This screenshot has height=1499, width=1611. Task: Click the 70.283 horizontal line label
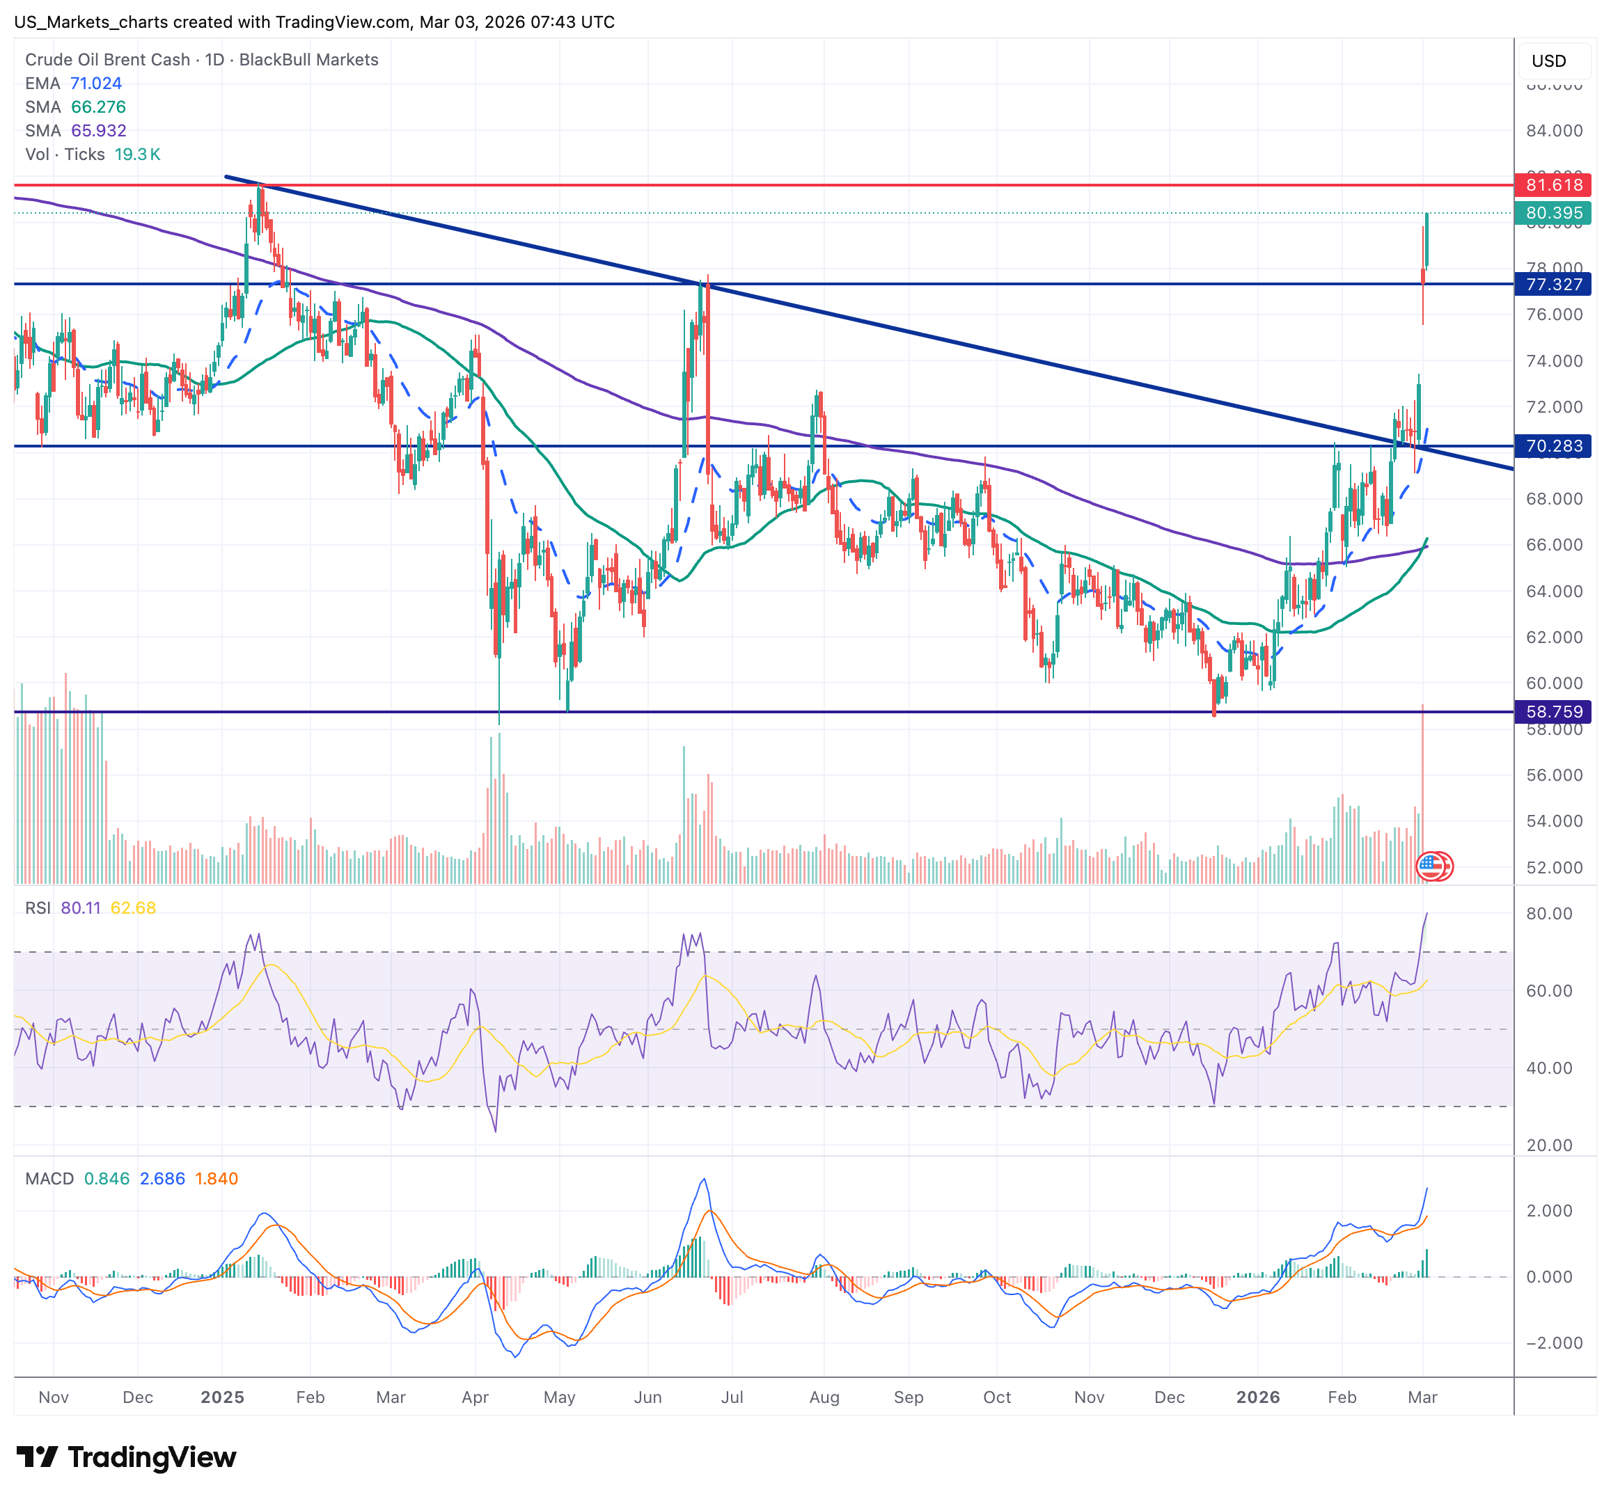pos(1553,446)
